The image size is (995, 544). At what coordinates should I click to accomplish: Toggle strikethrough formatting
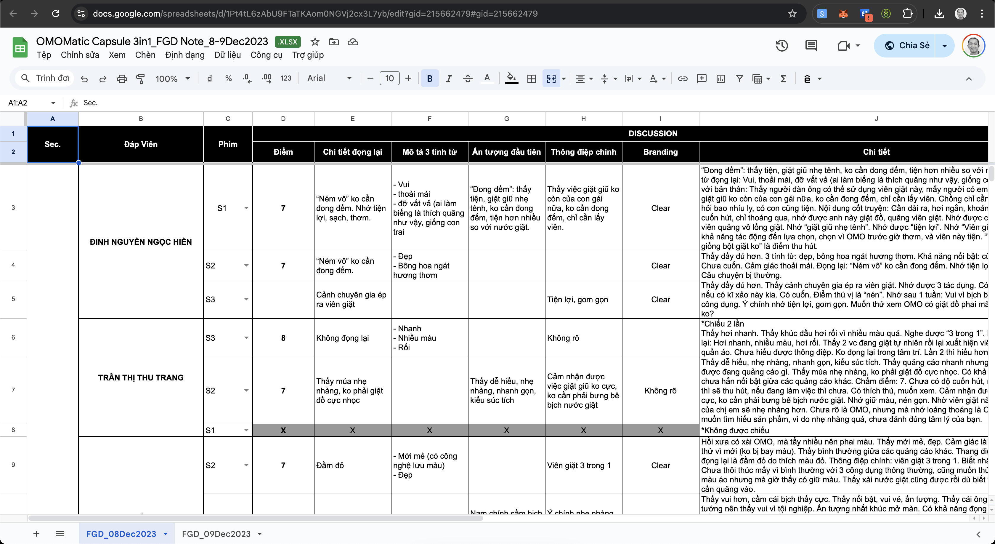coord(468,79)
